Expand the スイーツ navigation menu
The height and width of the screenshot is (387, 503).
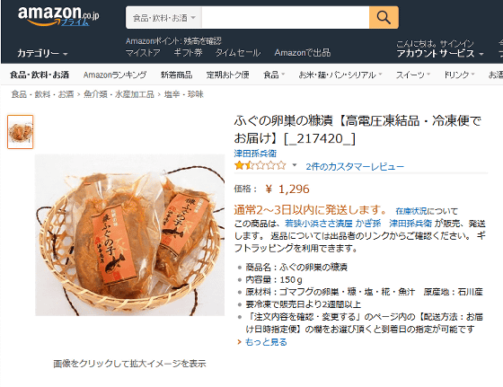click(x=413, y=75)
